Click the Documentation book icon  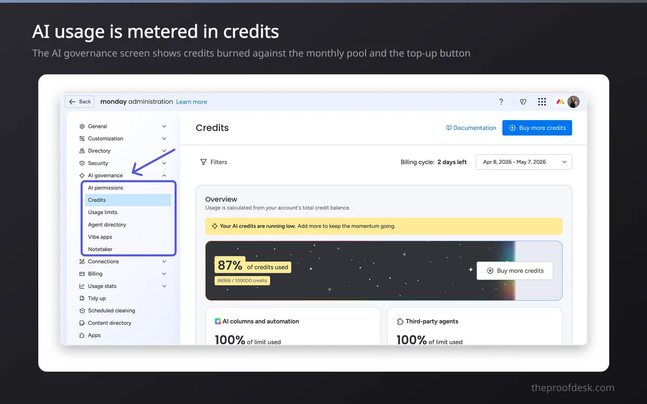pos(449,128)
